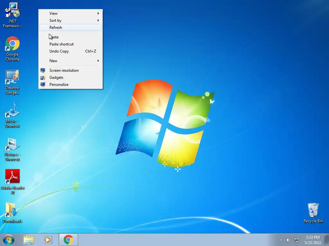Expand the View submenu
This screenshot has width=329, height=246.
click(70, 13)
